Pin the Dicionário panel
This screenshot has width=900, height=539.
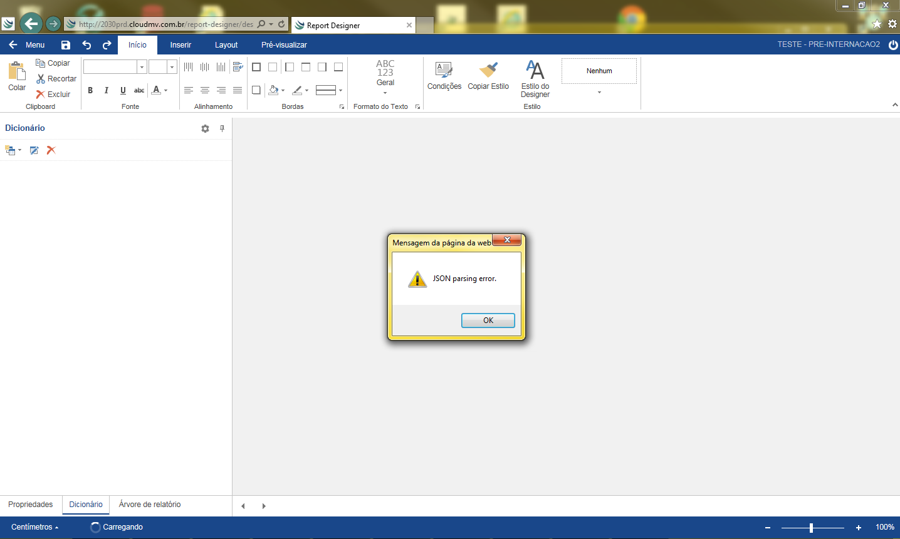222,128
